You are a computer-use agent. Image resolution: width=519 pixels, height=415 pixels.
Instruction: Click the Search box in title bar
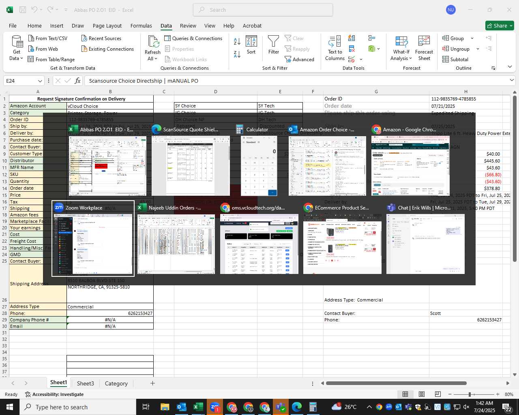point(263,10)
